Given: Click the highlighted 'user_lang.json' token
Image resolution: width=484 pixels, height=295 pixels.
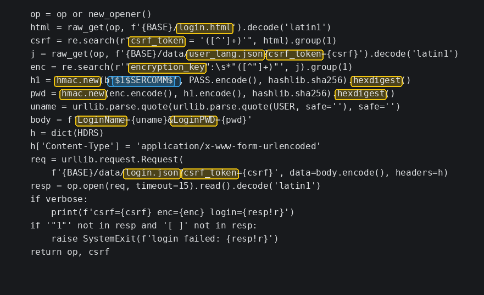Looking at the screenshot, I should [x=226, y=54].
